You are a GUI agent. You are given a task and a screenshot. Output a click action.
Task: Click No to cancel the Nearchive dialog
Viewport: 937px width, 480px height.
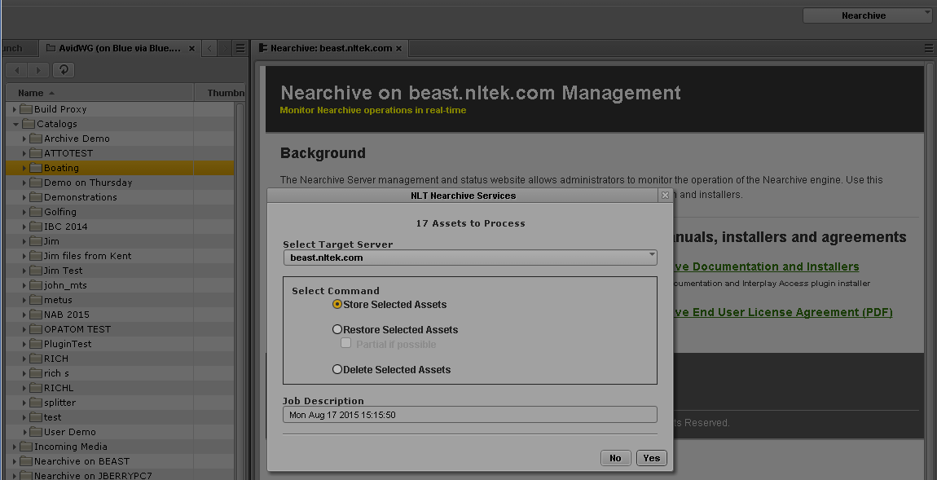coord(615,458)
